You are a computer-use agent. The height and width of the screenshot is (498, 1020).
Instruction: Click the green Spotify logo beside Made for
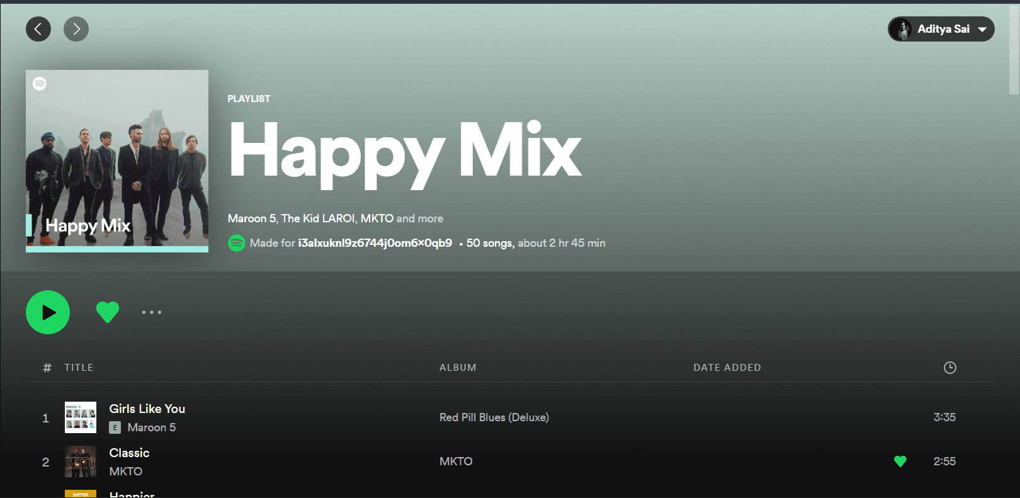point(237,243)
